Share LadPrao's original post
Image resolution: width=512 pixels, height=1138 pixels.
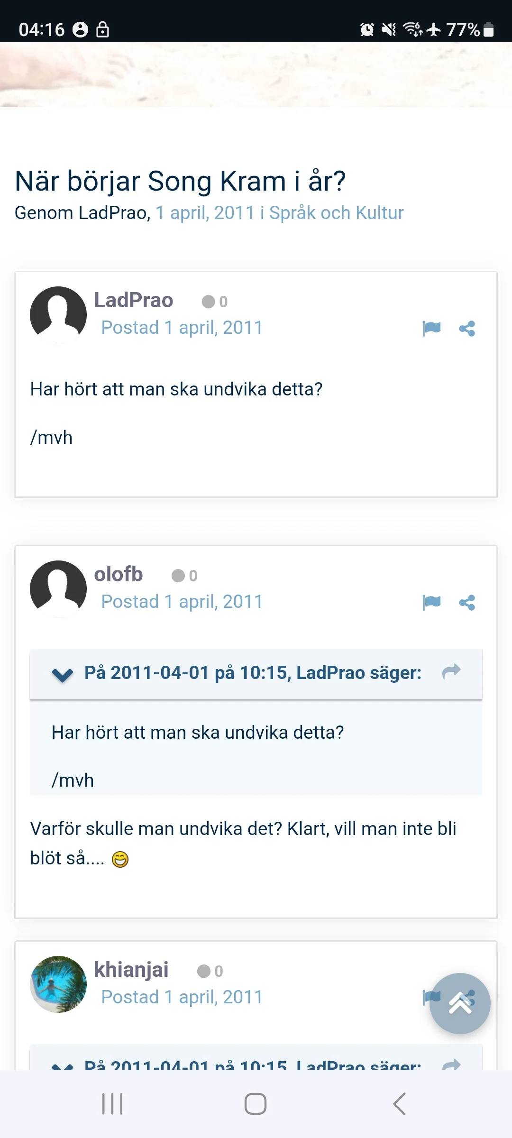pyautogui.click(x=467, y=328)
